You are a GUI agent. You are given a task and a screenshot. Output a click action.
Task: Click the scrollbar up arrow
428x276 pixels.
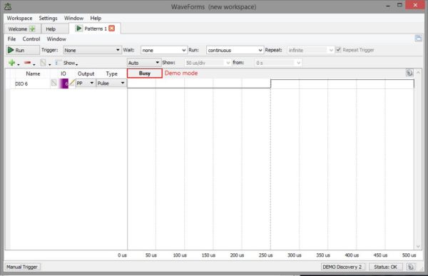(419, 73)
